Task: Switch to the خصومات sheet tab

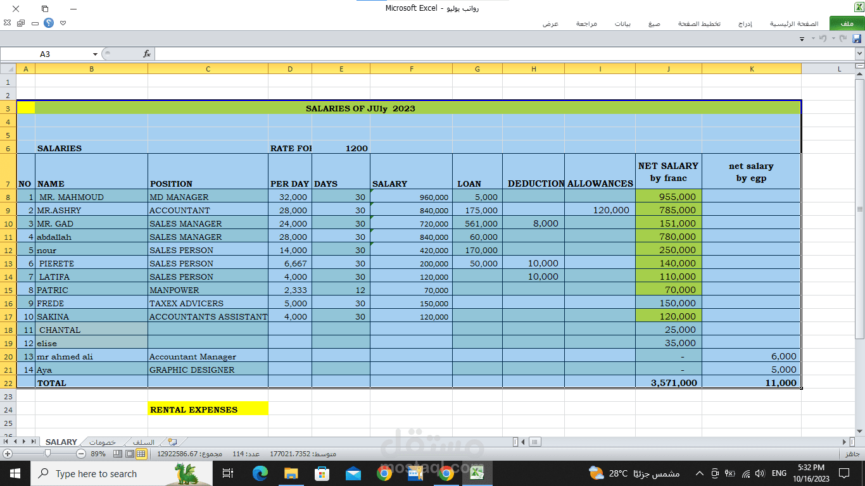Action: [x=101, y=442]
